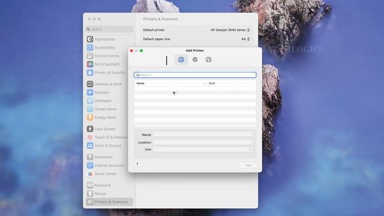Viewport: 384px width, 216px height.
Task: Open Default paper size dropdown
Action: [x=245, y=39]
